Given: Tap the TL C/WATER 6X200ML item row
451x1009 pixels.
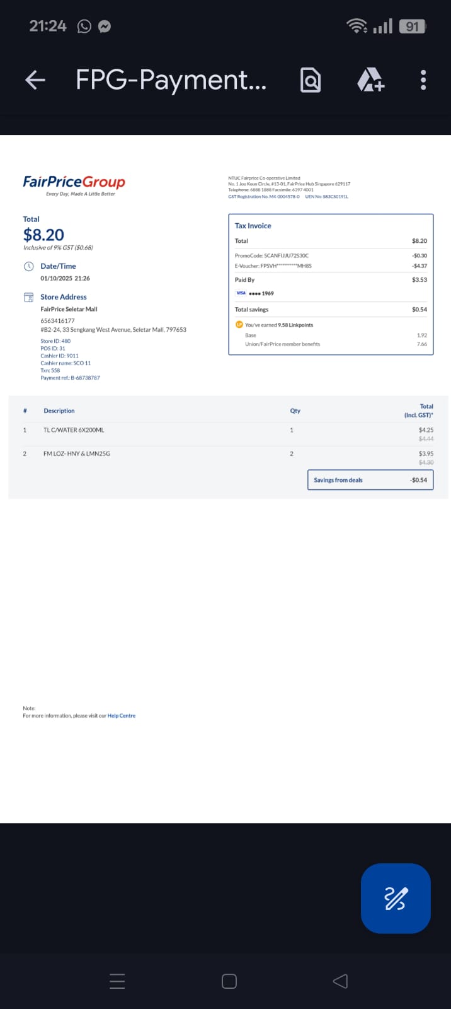Looking at the screenshot, I should (228, 434).
